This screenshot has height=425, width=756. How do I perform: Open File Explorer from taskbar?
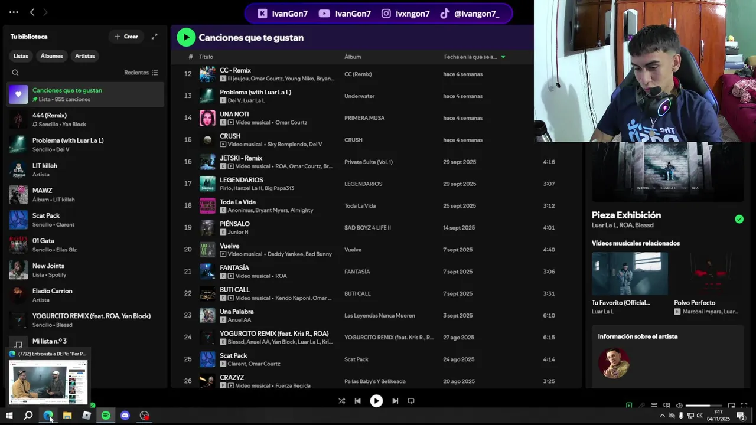[67, 416]
